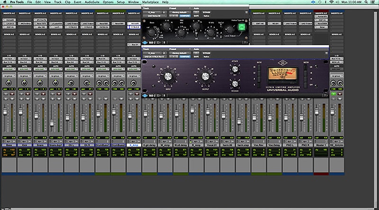Click COMPARE in the Helios plugin window
Screen dimensions: 379x210
(185, 16)
